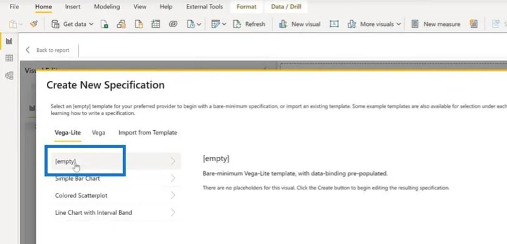507x244 pixels.
Task: Click the [empty] heading in description pane
Action: pyautogui.click(x=216, y=158)
